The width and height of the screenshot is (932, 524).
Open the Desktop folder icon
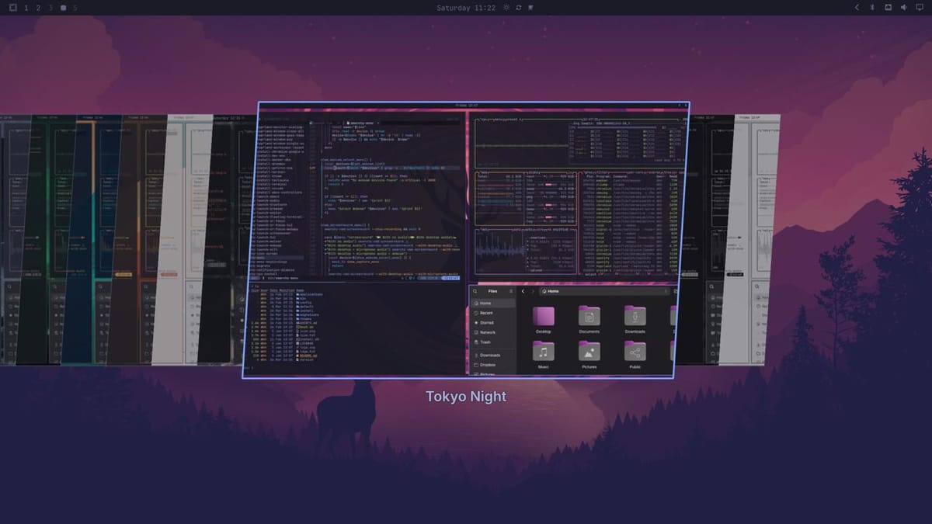543,316
